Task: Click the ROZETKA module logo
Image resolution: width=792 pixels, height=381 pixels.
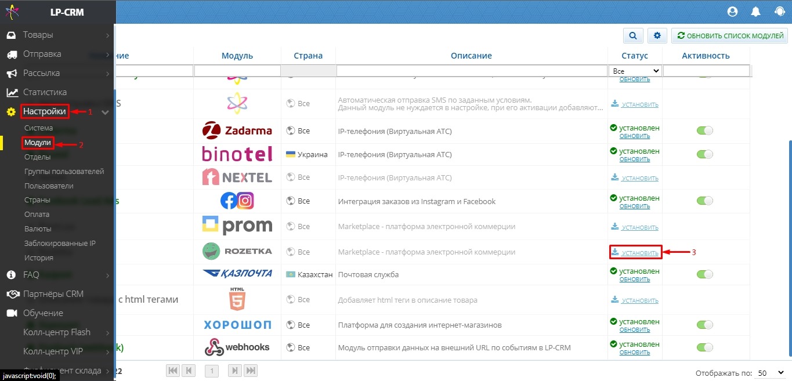Action: pyautogui.click(x=237, y=252)
